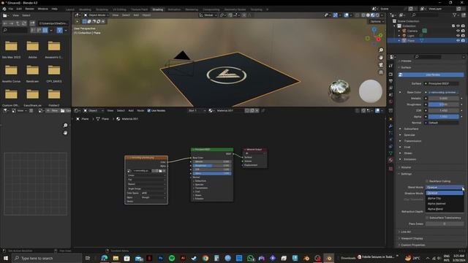The width and height of the screenshot is (468, 263).
Task: Click the WhatsApp icon in taskbar
Action: tap(250, 258)
